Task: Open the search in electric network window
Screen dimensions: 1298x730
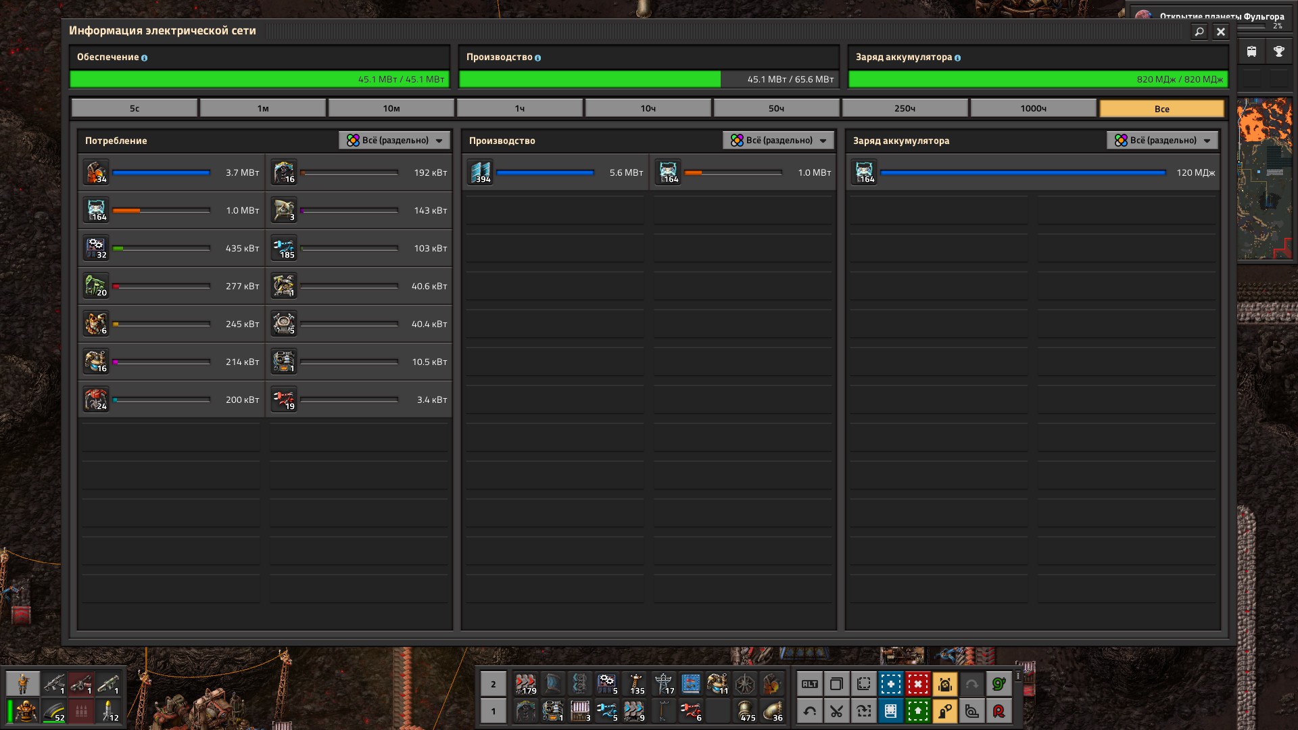Action: pos(1199,31)
